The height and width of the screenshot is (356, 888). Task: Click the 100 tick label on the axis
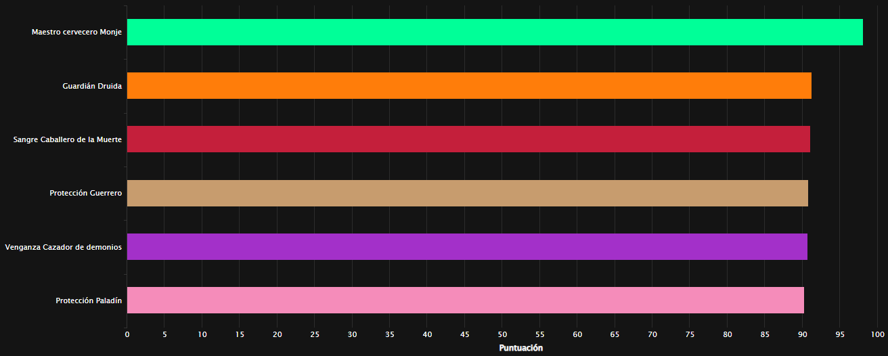coord(878,334)
